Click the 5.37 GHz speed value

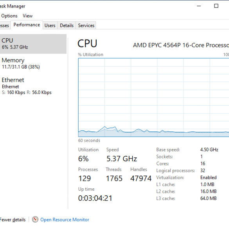[x=121, y=159]
